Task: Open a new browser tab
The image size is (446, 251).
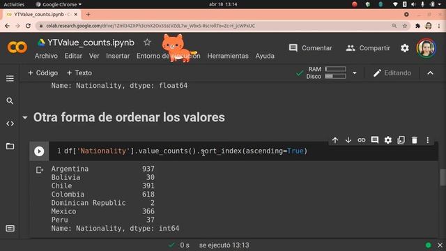Action: click(x=88, y=14)
